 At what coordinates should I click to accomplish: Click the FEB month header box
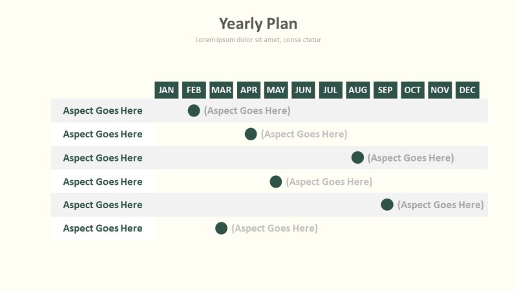click(194, 90)
